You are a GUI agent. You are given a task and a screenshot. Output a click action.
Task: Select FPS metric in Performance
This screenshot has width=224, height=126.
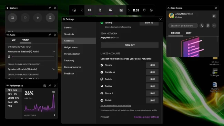(x=13, y=106)
